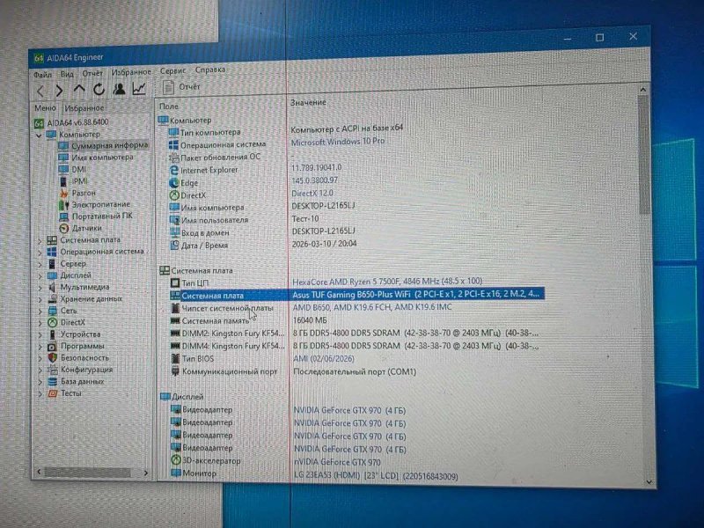Select the Коммуникационный порт row

[294, 371]
